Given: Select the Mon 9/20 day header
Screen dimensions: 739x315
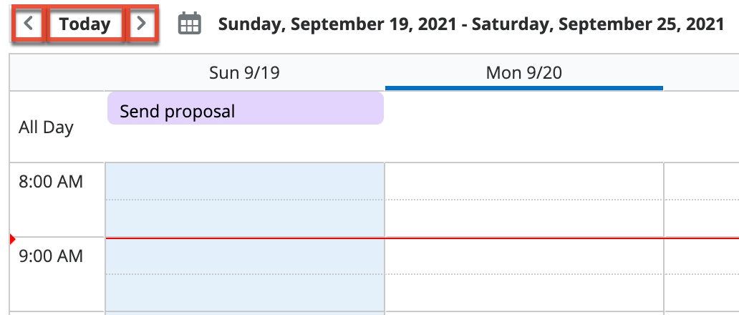Looking at the screenshot, I should pyautogui.click(x=523, y=72).
